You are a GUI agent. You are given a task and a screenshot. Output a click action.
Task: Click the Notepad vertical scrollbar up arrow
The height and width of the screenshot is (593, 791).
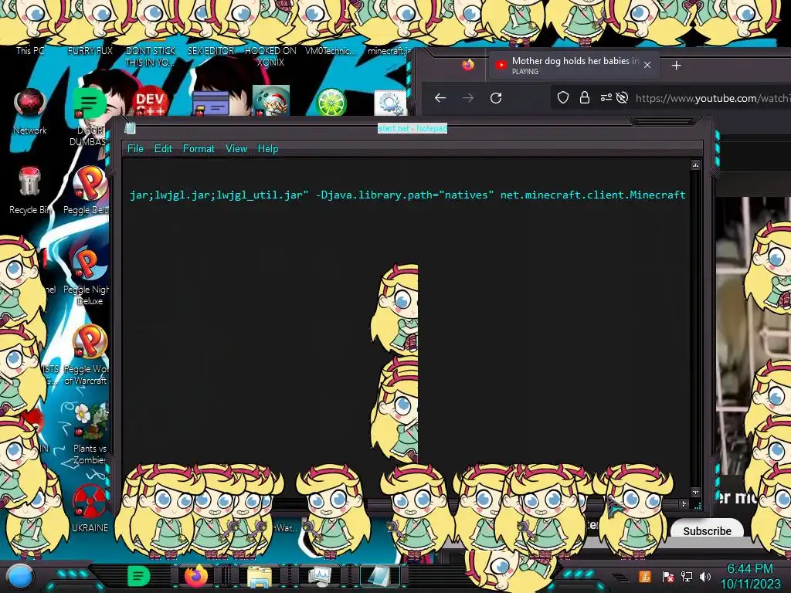pyautogui.click(x=695, y=165)
